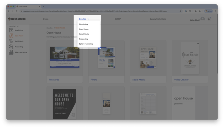Viewport: 224px width, 128px height.
Task: Reload the page with refresh icon
Action: point(17,11)
